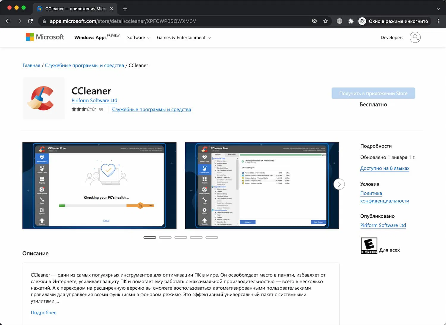Select the fourth carousel indicator
The height and width of the screenshot is (325, 446).
pos(196,237)
